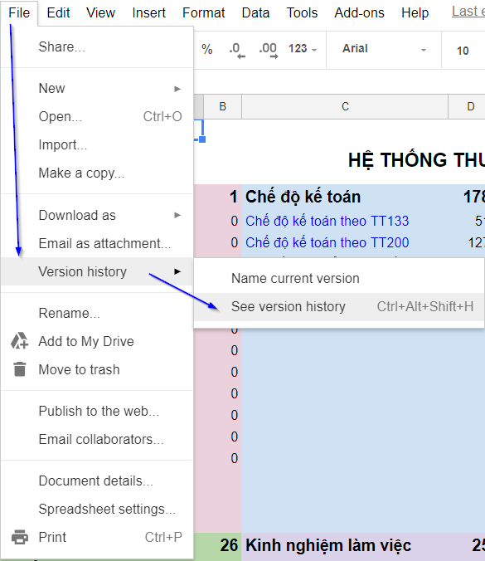
Task: Click the HỆ THỐNG title cell
Action: click(416, 160)
